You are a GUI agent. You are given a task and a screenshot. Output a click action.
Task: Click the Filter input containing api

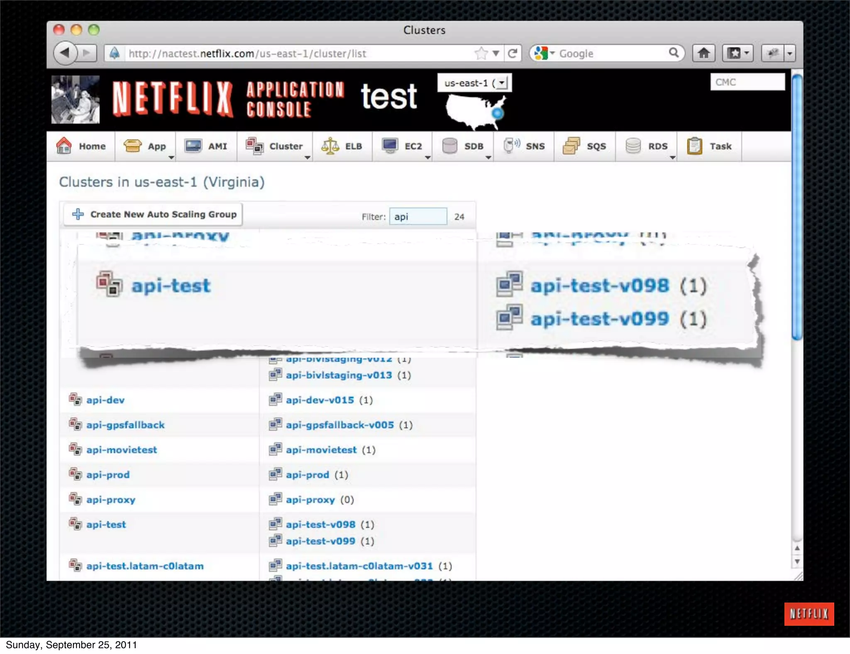pos(418,217)
